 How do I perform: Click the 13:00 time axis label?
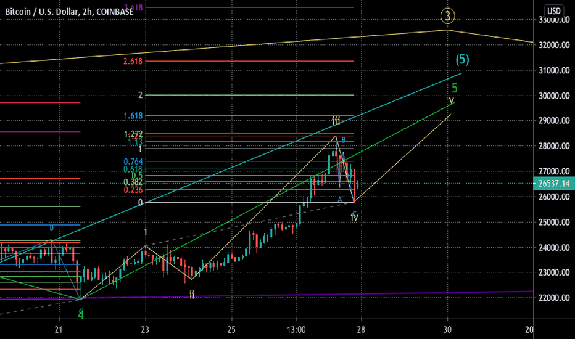click(x=296, y=330)
